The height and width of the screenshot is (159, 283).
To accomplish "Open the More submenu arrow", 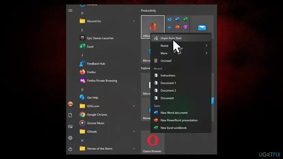I will coord(206,53).
